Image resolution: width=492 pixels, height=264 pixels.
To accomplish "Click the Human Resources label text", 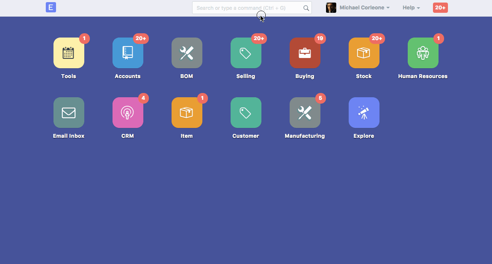I will [x=423, y=76].
